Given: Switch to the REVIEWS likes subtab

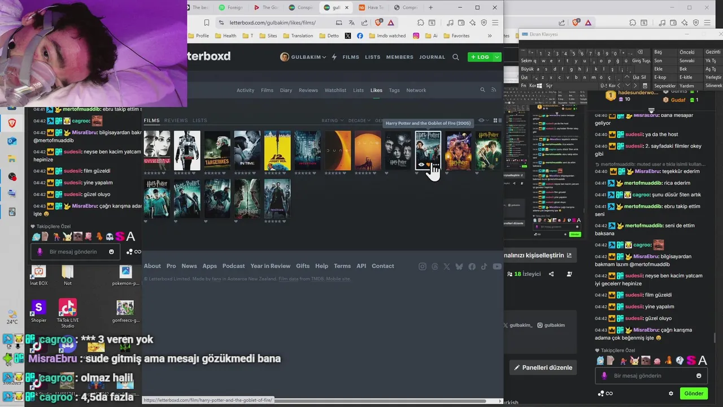Looking at the screenshot, I should coord(176,120).
